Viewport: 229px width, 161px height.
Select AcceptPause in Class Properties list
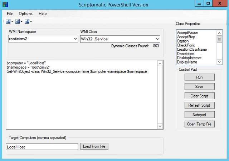[187, 32]
